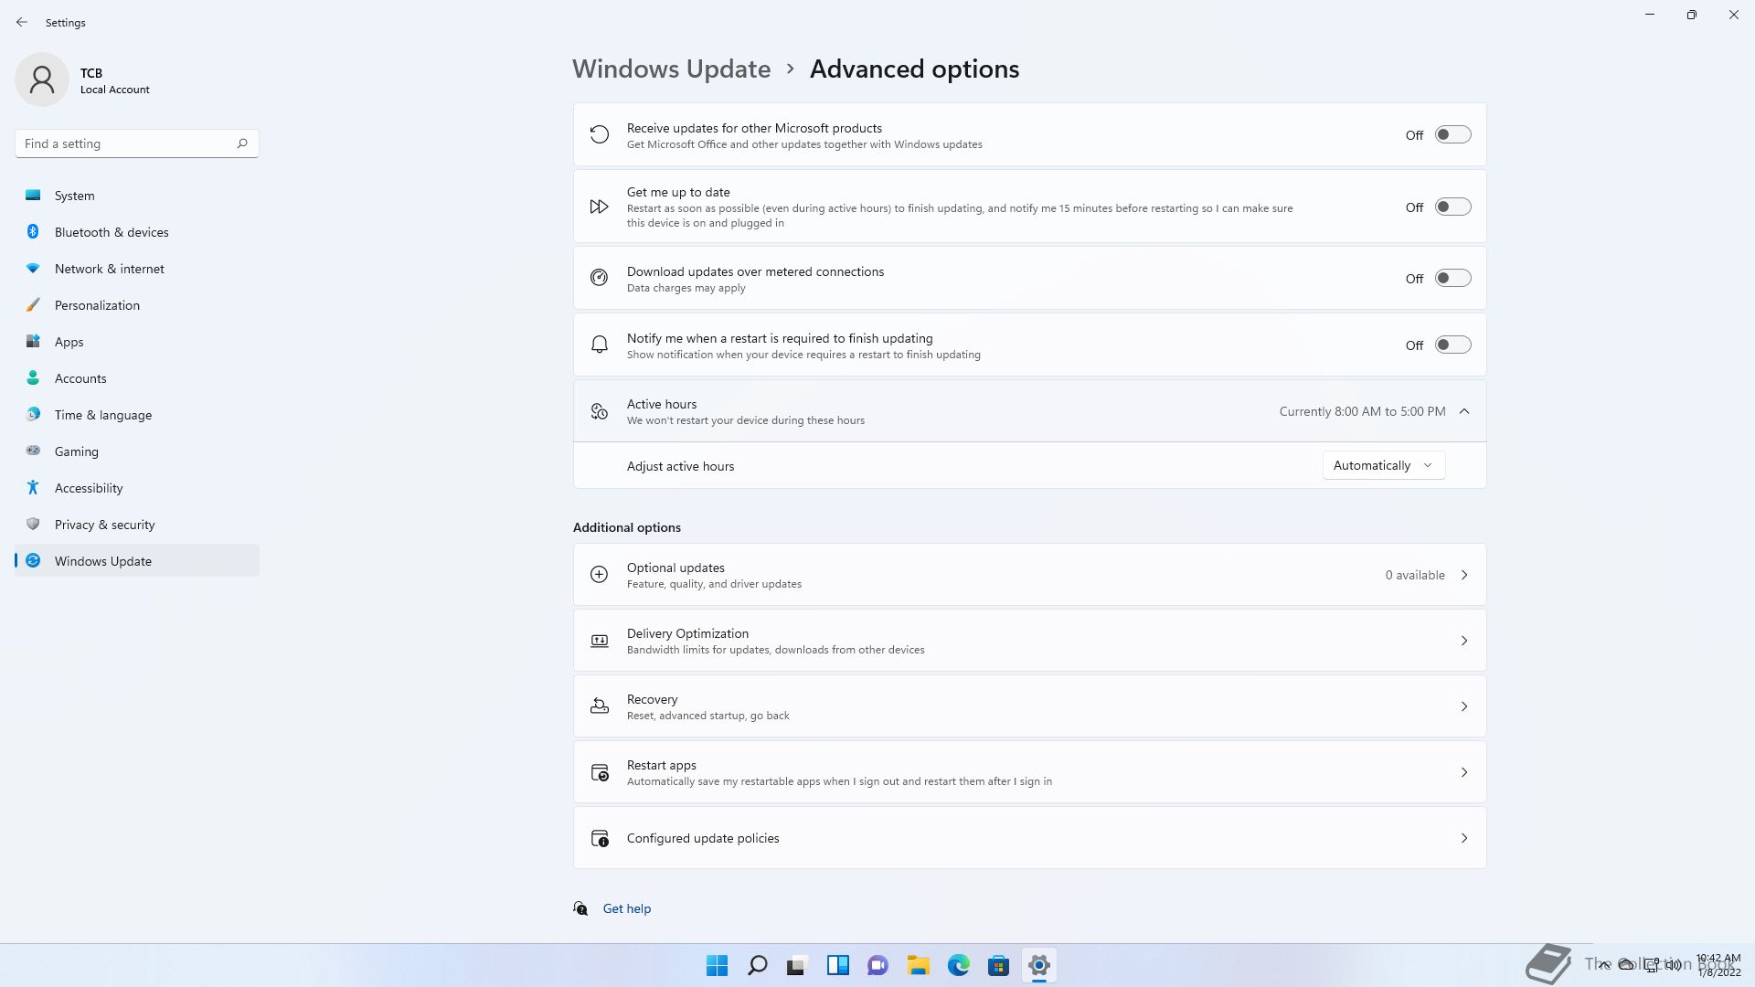Screen dimensions: 1755x987
Task: Click in the Find a setting search field
Action: [137, 143]
